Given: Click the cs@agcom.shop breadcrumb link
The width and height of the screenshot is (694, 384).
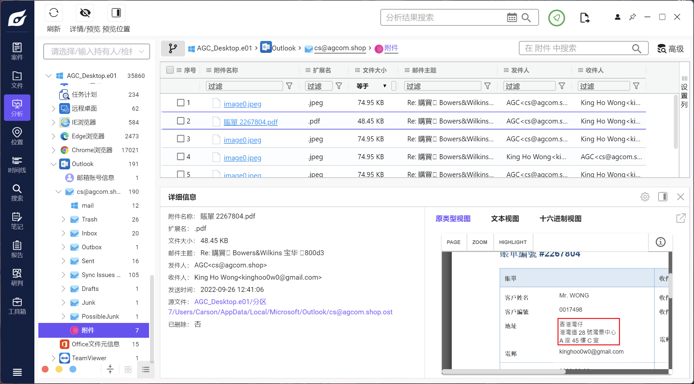Looking at the screenshot, I should coord(340,48).
